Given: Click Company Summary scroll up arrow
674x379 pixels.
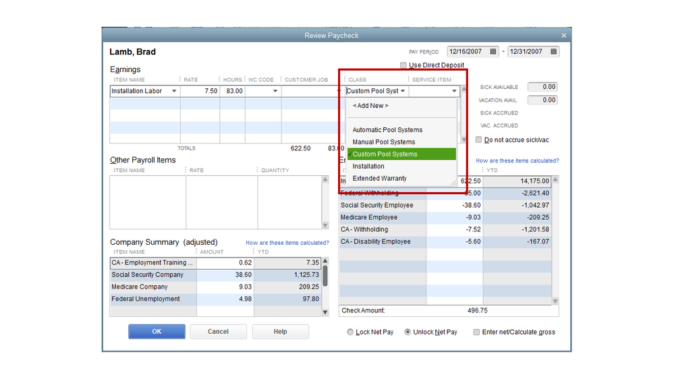Looking at the screenshot, I should 325,261.
